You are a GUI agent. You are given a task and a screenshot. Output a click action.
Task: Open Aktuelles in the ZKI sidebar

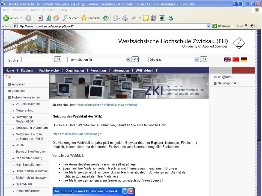click(x=18, y=91)
